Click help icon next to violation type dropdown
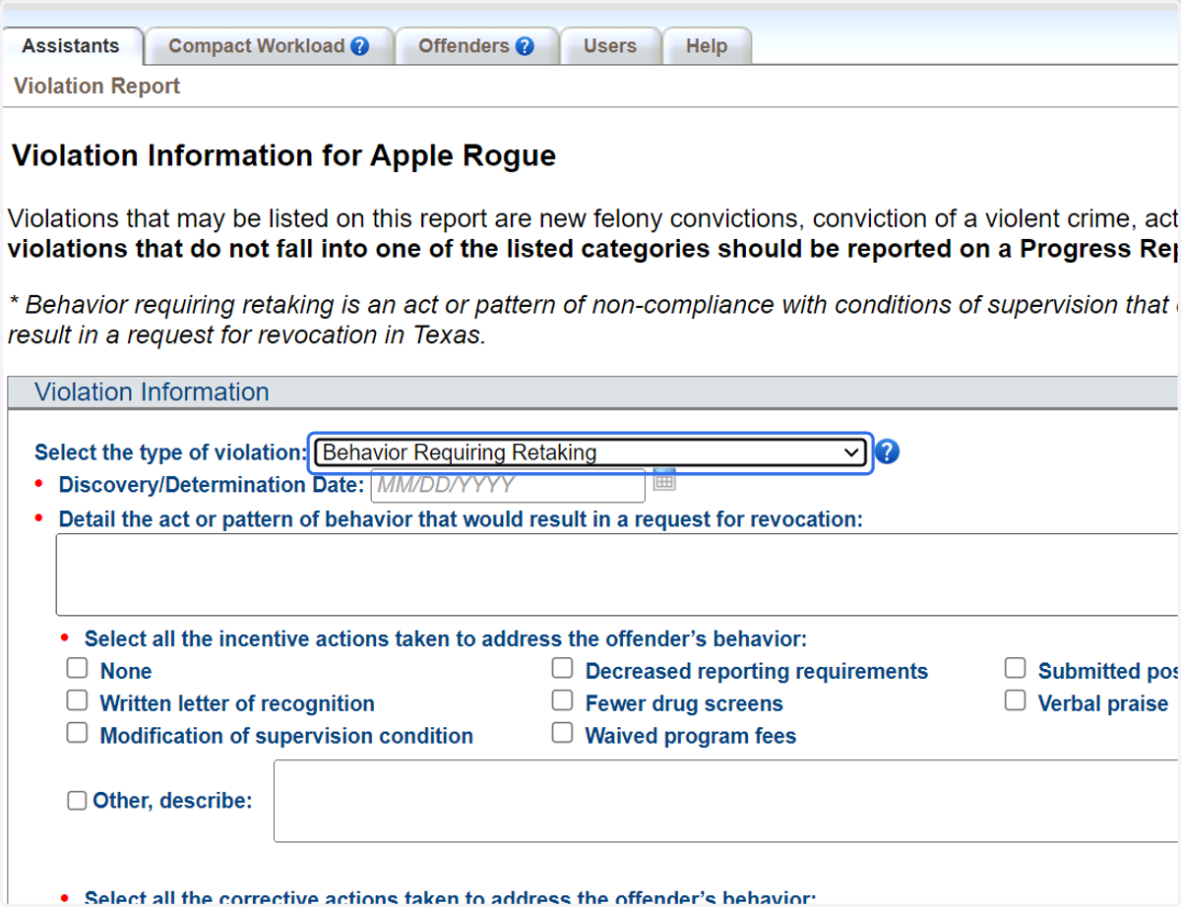This screenshot has height=907, width=1181. click(888, 452)
